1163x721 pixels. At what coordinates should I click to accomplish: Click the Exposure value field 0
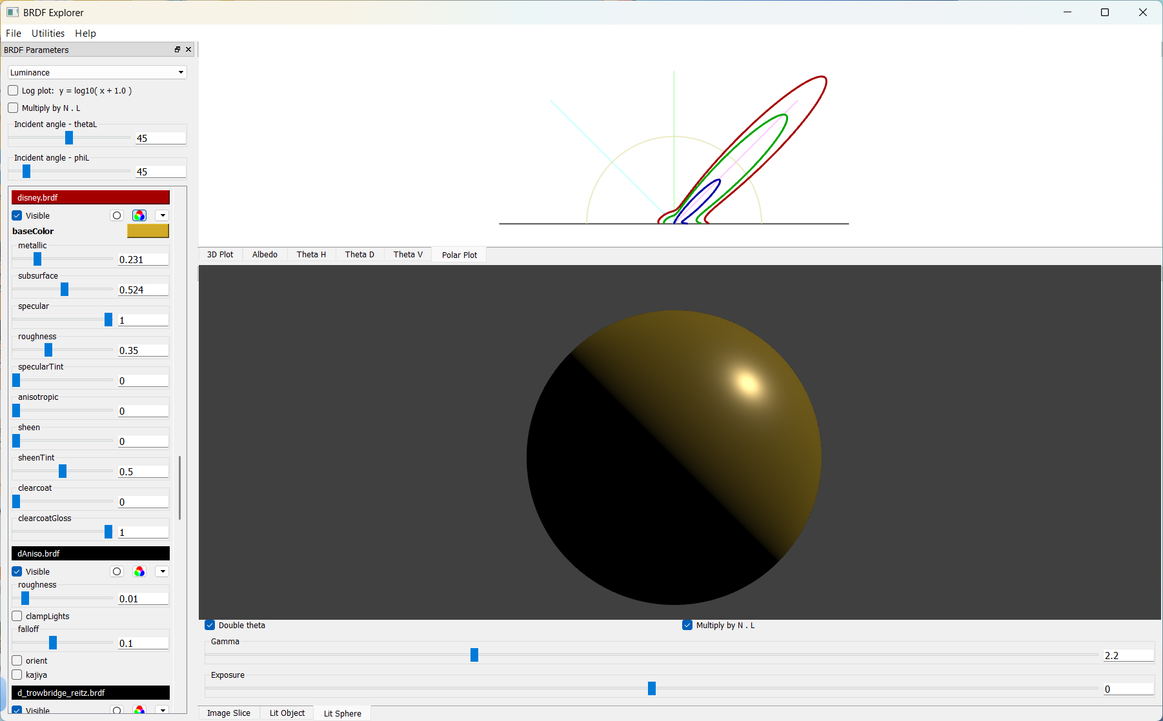(x=1128, y=689)
